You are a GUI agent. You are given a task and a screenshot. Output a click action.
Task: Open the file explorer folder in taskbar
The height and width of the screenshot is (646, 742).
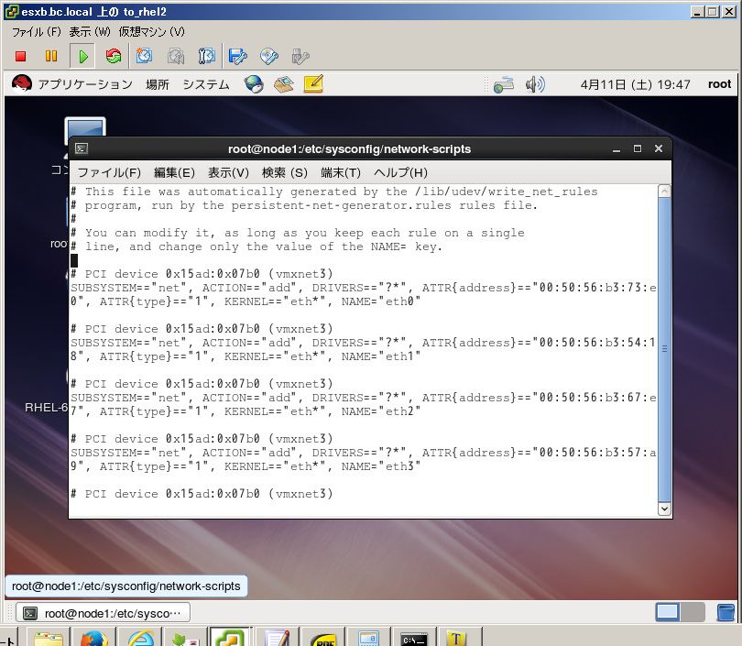[x=49, y=639]
